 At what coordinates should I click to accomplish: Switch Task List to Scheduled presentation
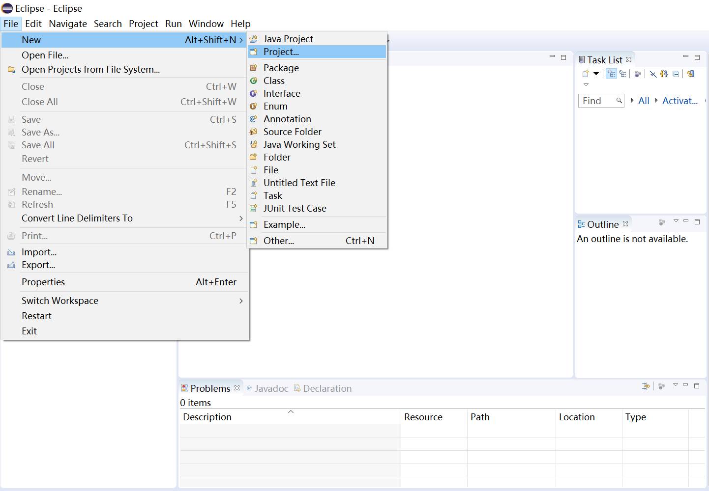point(623,74)
